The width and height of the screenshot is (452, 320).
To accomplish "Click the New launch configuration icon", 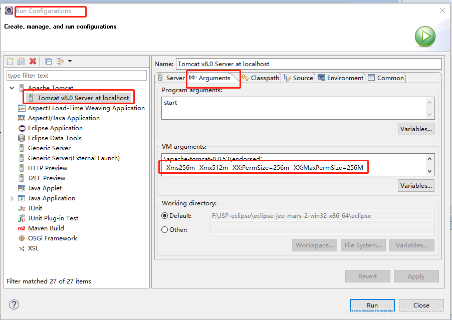I will 10,61.
